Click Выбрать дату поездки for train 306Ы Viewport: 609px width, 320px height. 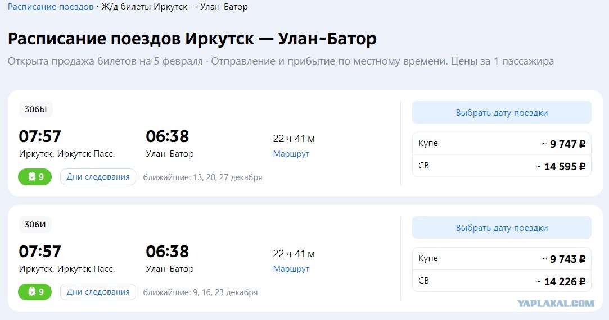[502, 112]
